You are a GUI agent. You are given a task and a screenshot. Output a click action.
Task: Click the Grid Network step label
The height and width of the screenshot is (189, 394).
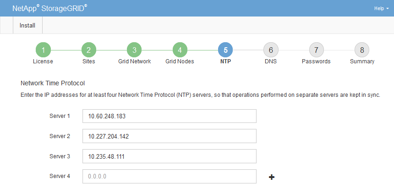(x=134, y=61)
